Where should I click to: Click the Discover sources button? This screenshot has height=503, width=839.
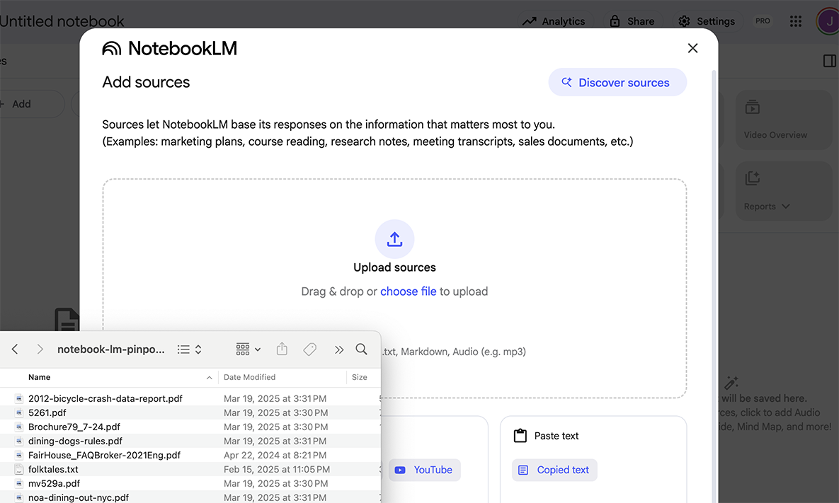pyautogui.click(x=617, y=83)
